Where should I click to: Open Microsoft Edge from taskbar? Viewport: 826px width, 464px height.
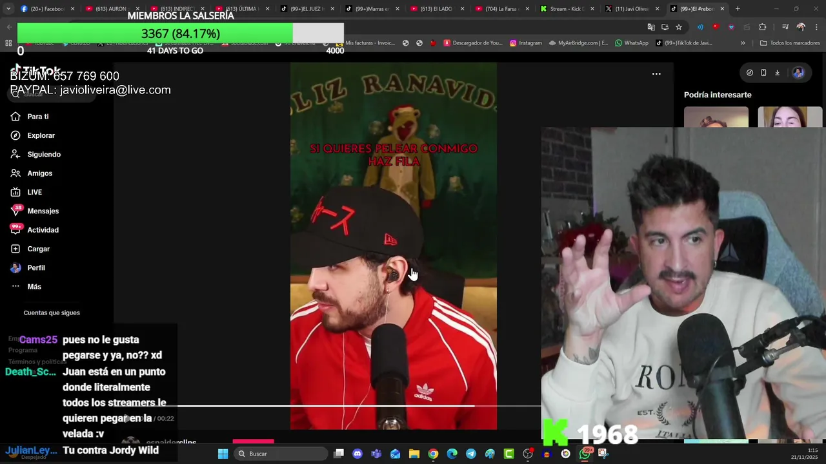click(x=452, y=454)
